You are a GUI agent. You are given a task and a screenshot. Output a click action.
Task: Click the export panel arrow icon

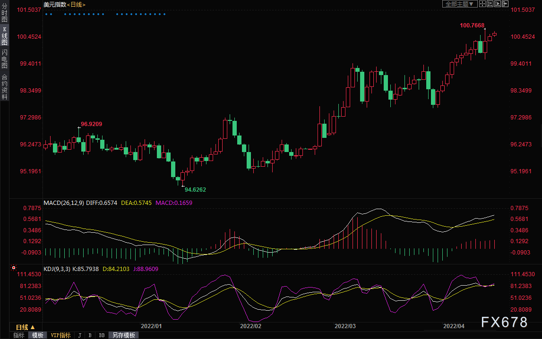coord(505,4)
